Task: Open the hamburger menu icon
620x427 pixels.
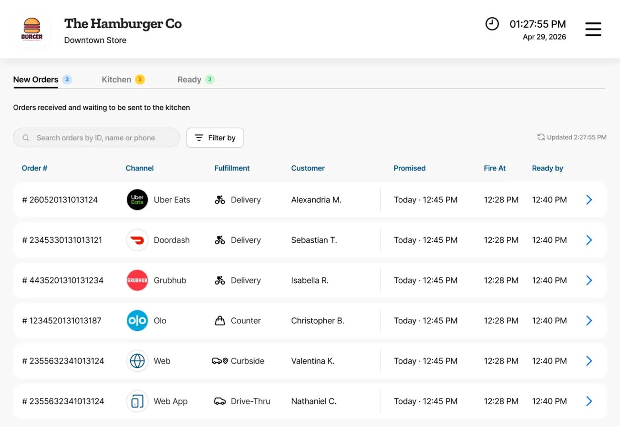Action: point(593,29)
